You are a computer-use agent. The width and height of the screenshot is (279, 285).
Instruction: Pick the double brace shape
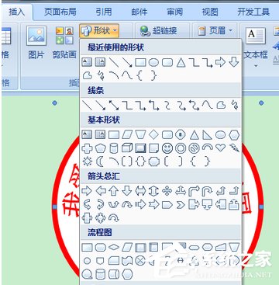coord(140,162)
